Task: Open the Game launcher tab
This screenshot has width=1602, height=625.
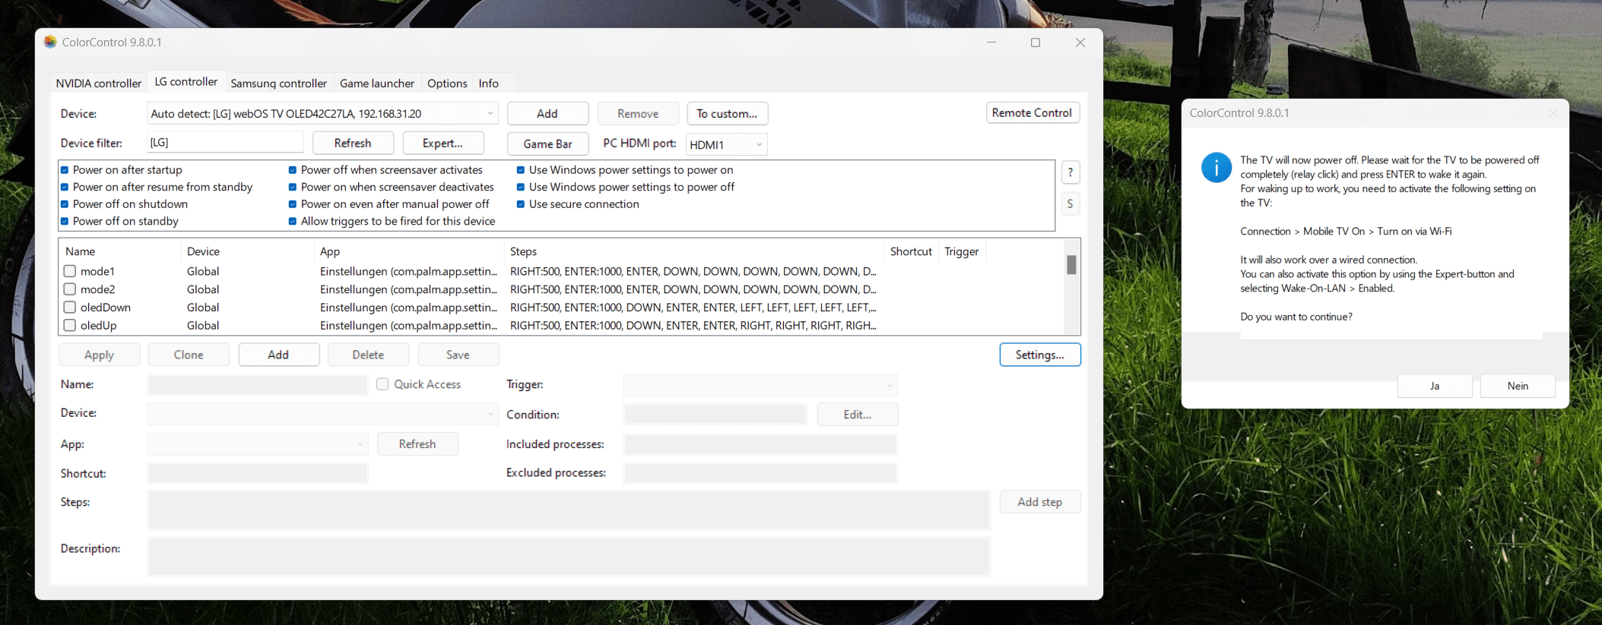Action: click(x=377, y=84)
